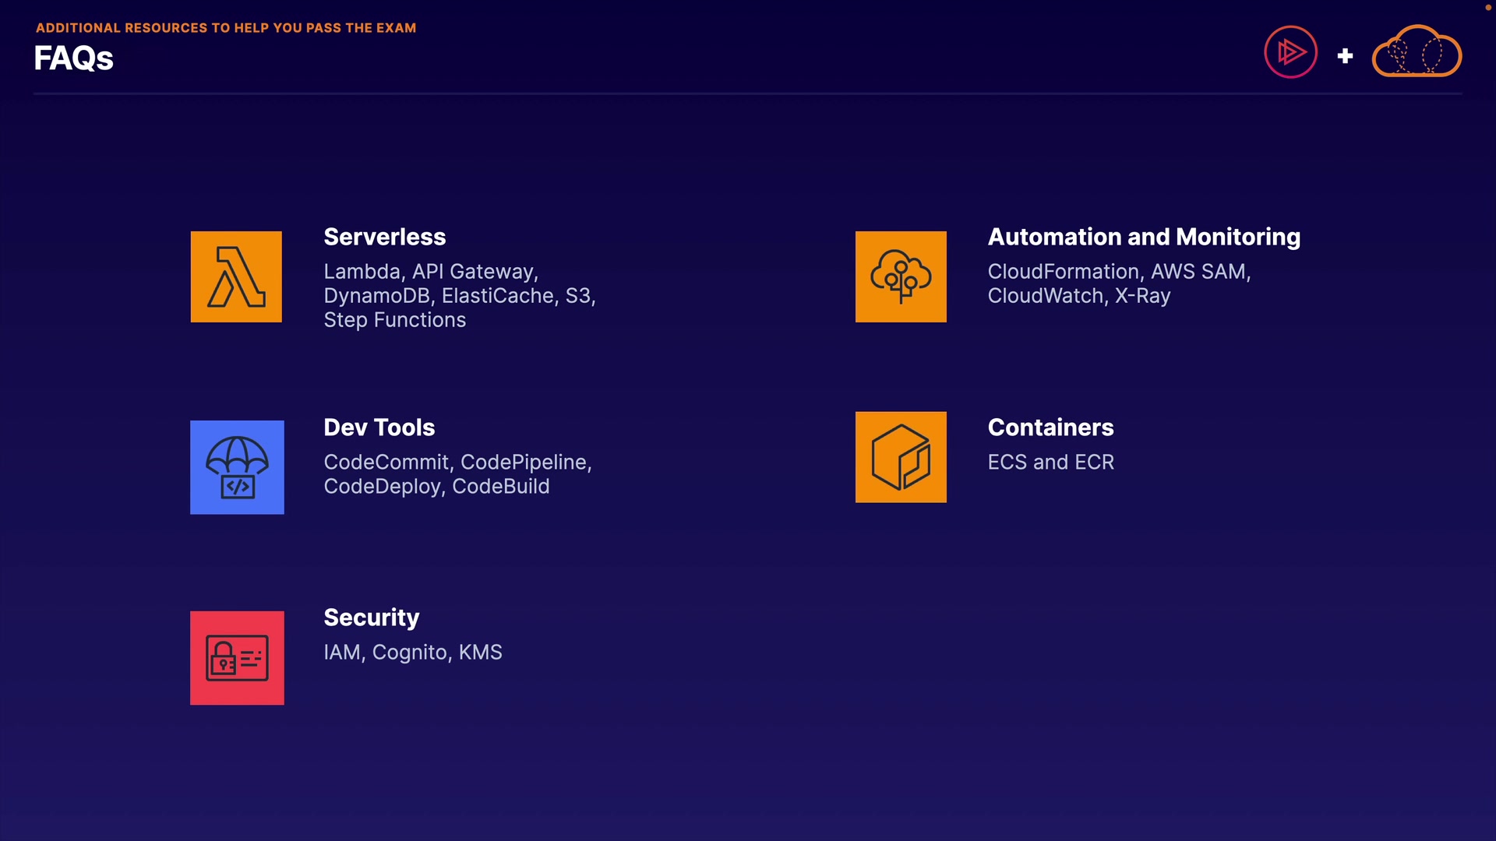Click the Additional Resources subtitle text

coord(226,28)
